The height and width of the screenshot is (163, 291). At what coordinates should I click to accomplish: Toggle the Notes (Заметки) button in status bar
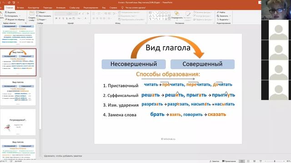point(214,161)
